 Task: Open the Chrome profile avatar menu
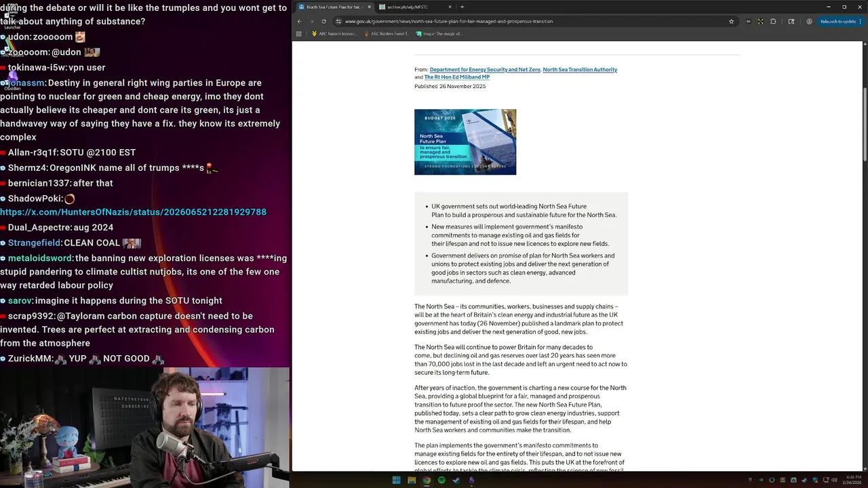pyautogui.click(x=809, y=21)
